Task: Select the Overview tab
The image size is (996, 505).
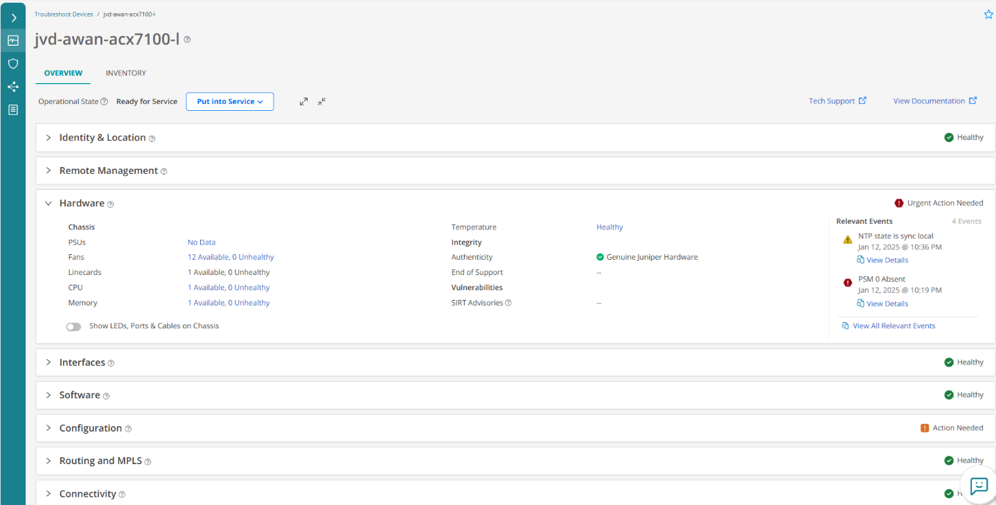Action: tap(63, 73)
